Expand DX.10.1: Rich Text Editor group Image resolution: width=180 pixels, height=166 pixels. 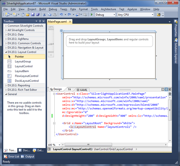(6, 90)
